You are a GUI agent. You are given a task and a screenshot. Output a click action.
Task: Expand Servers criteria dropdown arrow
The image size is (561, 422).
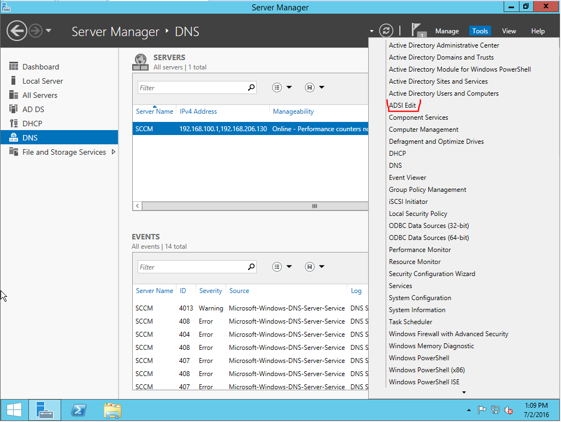(289, 87)
